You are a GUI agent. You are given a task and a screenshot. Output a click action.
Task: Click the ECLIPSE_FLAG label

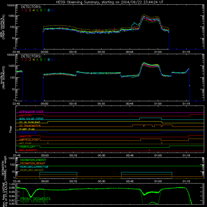click(28, 133)
